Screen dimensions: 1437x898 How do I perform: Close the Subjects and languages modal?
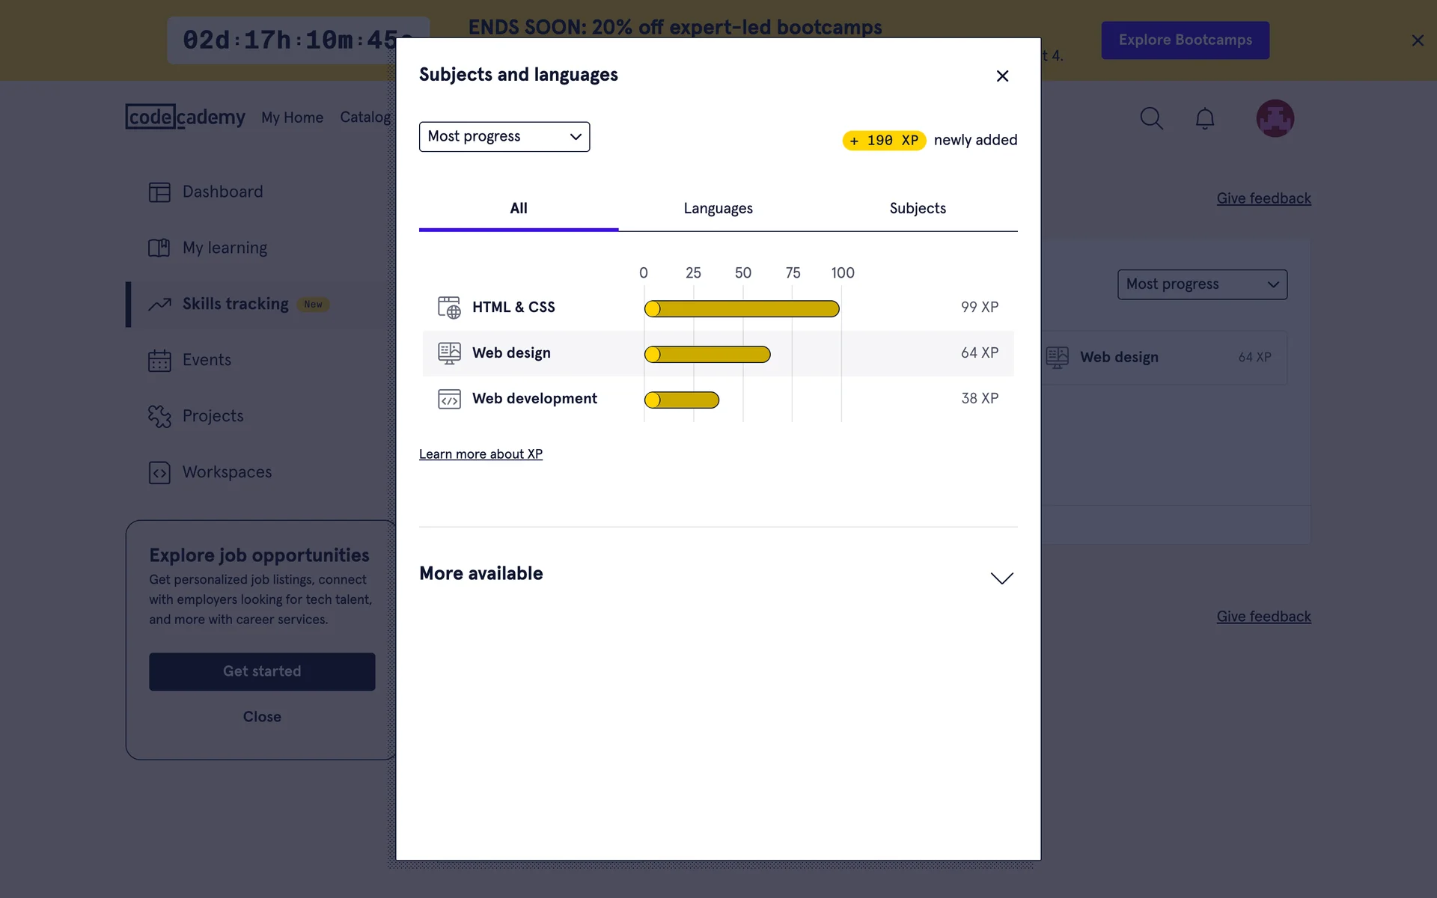click(x=1002, y=76)
